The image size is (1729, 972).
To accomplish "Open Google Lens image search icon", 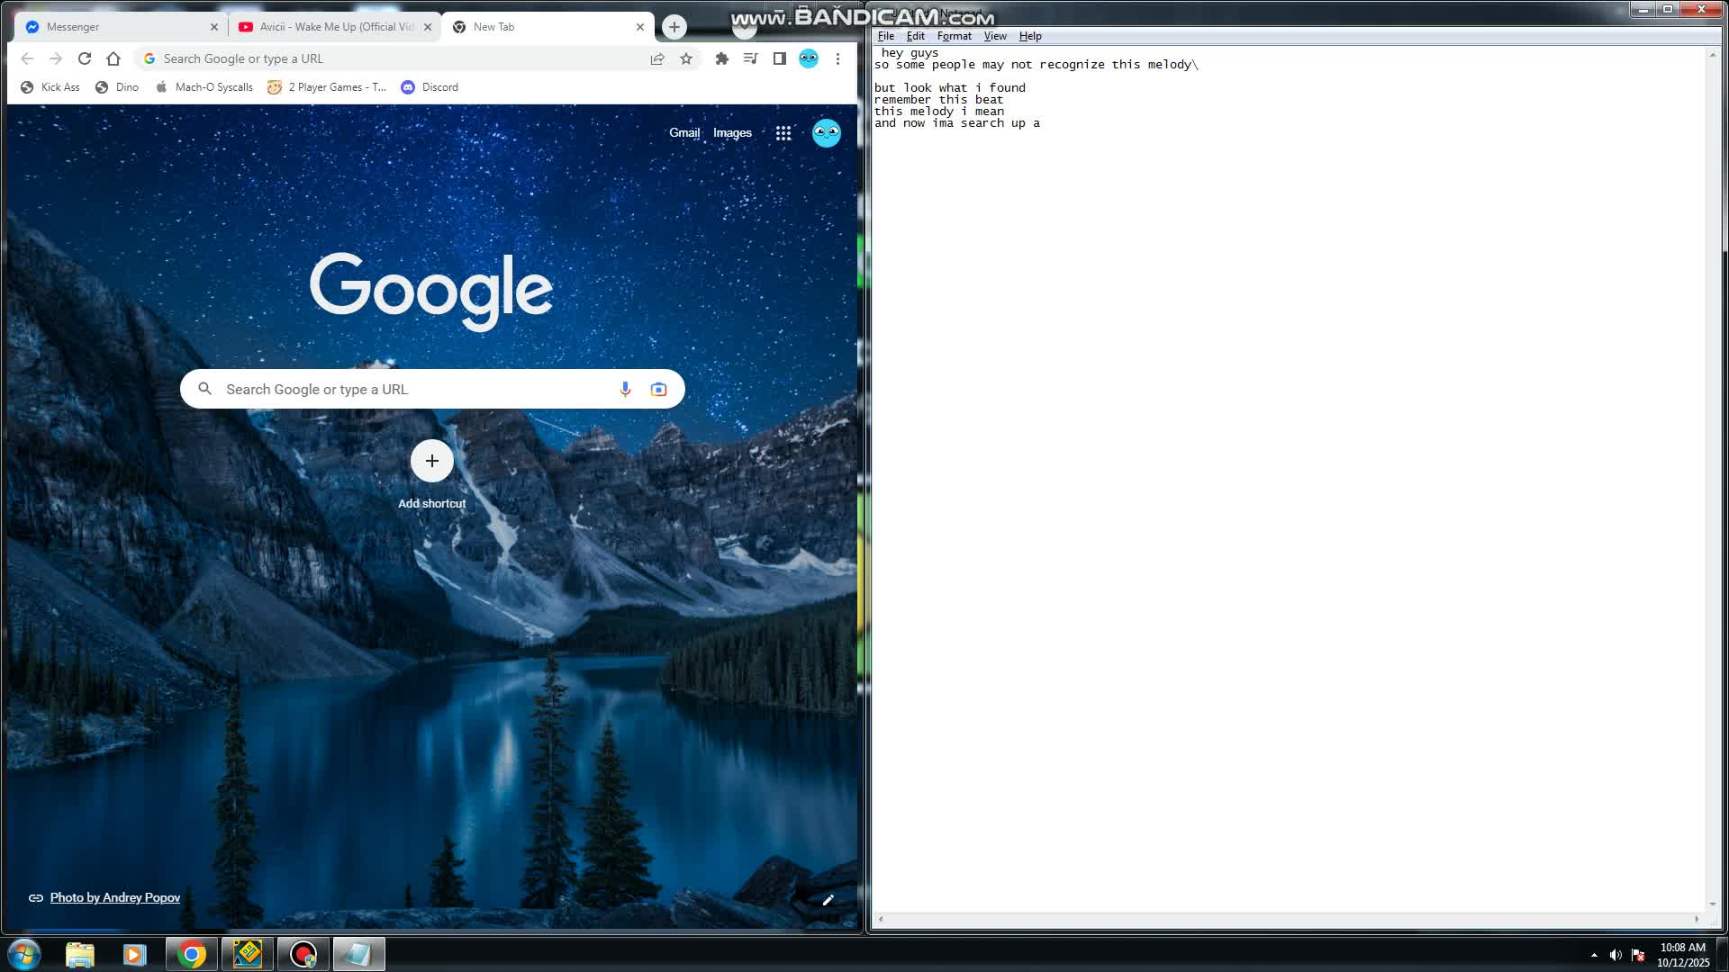I will click(658, 389).
